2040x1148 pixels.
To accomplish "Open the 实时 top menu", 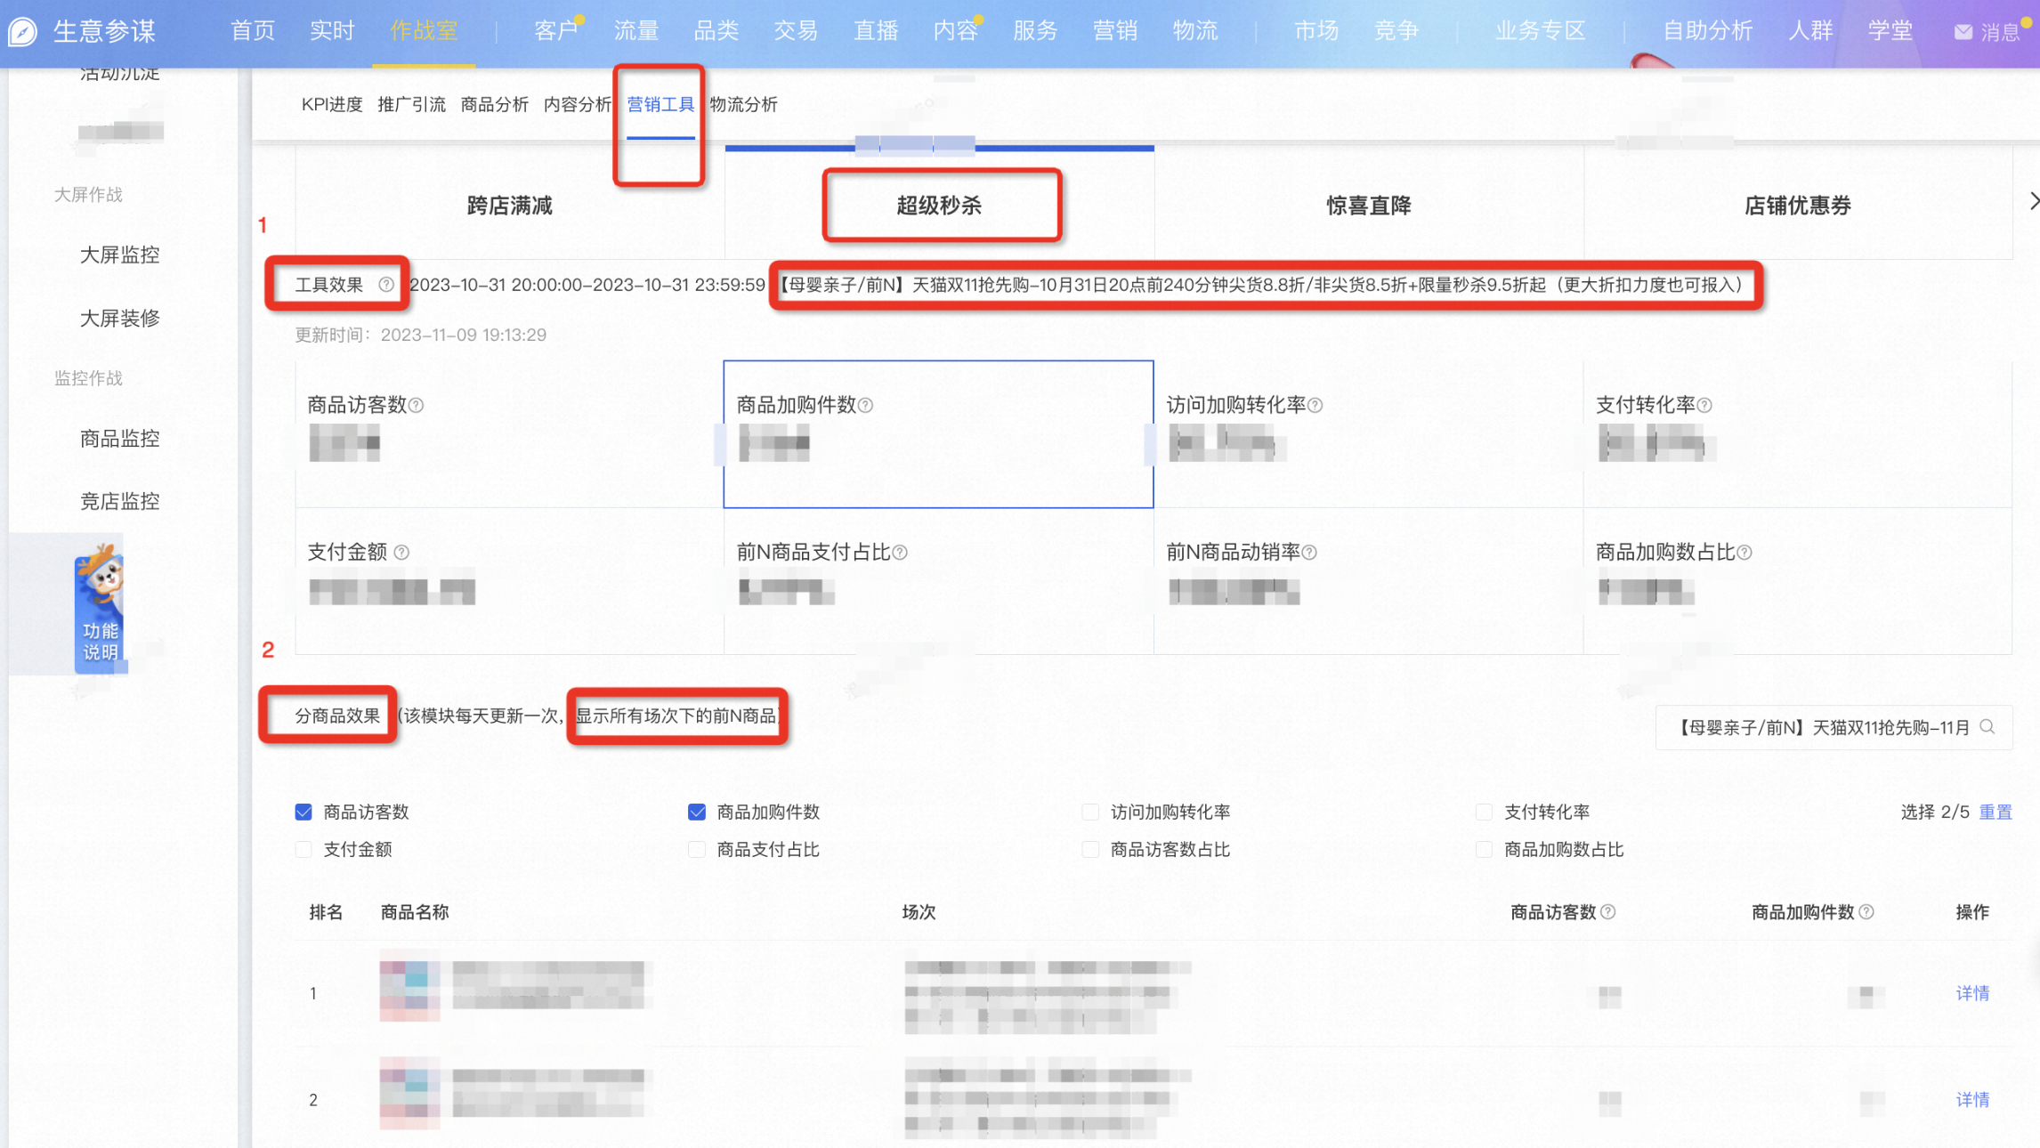I will pyautogui.click(x=332, y=31).
